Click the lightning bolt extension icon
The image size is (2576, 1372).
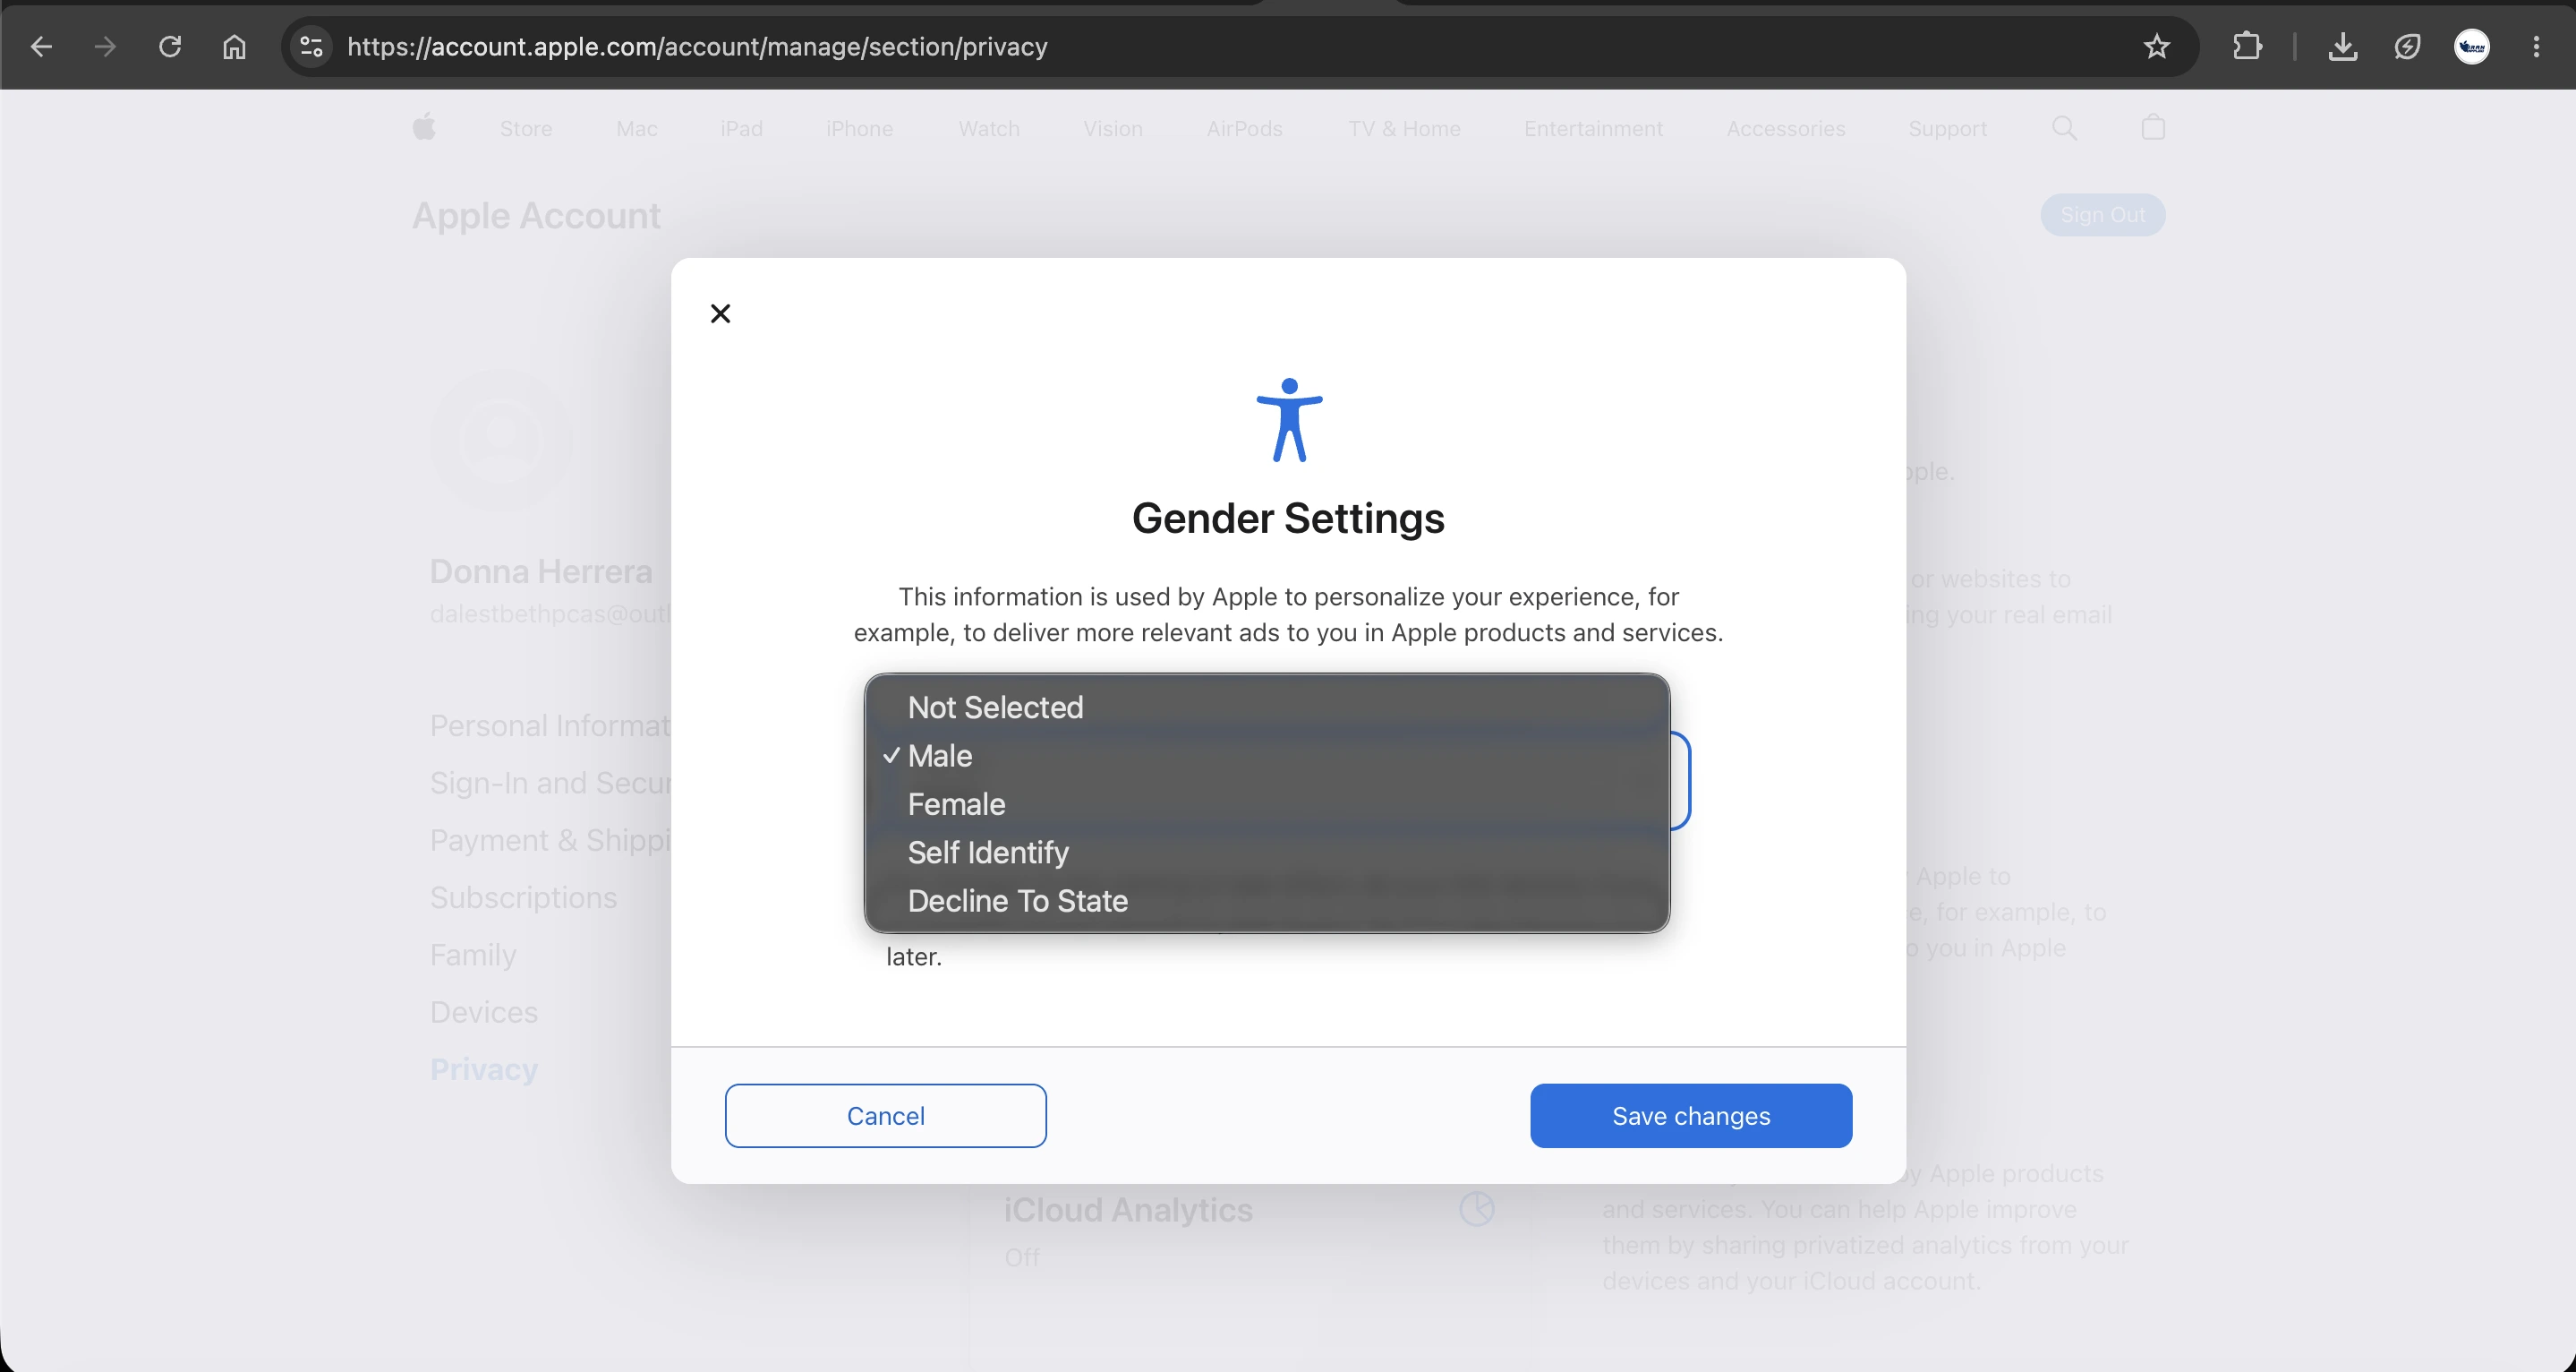coord(2407,46)
